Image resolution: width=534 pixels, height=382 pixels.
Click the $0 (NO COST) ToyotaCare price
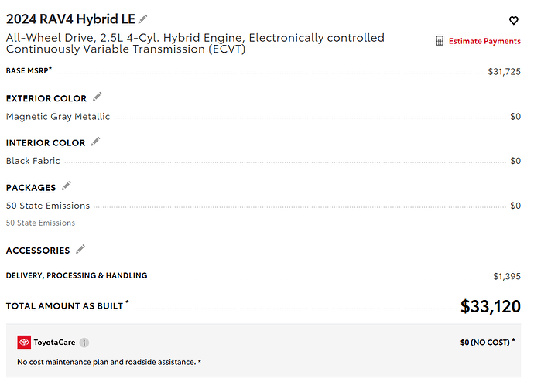pyautogui.click(x=486, y=341)
